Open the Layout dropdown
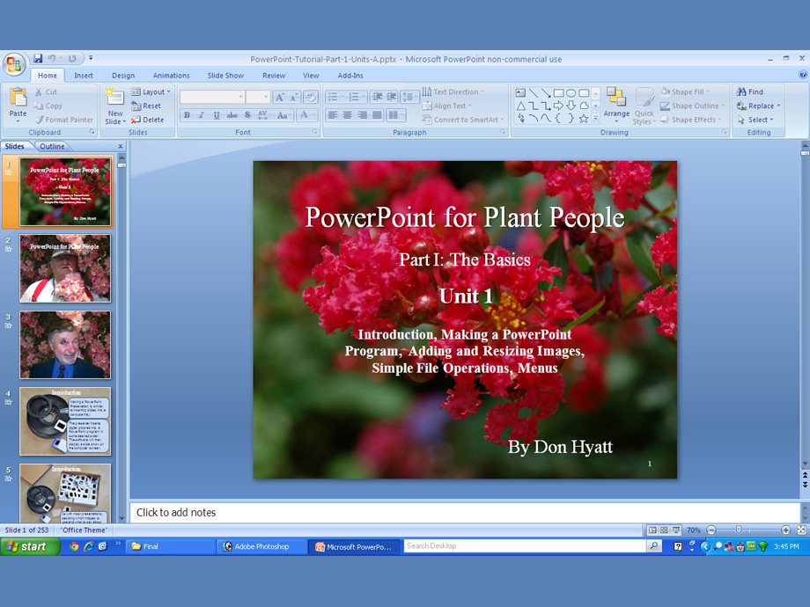810x607 pixels. point(151,91)
